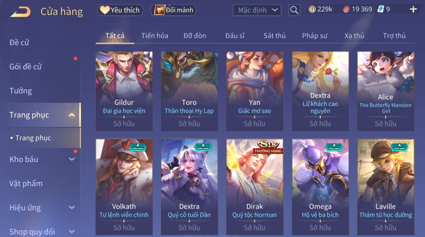
Task: Open Alice Butterfly Mansion Girl skin
Action: [x=386, y=91]
